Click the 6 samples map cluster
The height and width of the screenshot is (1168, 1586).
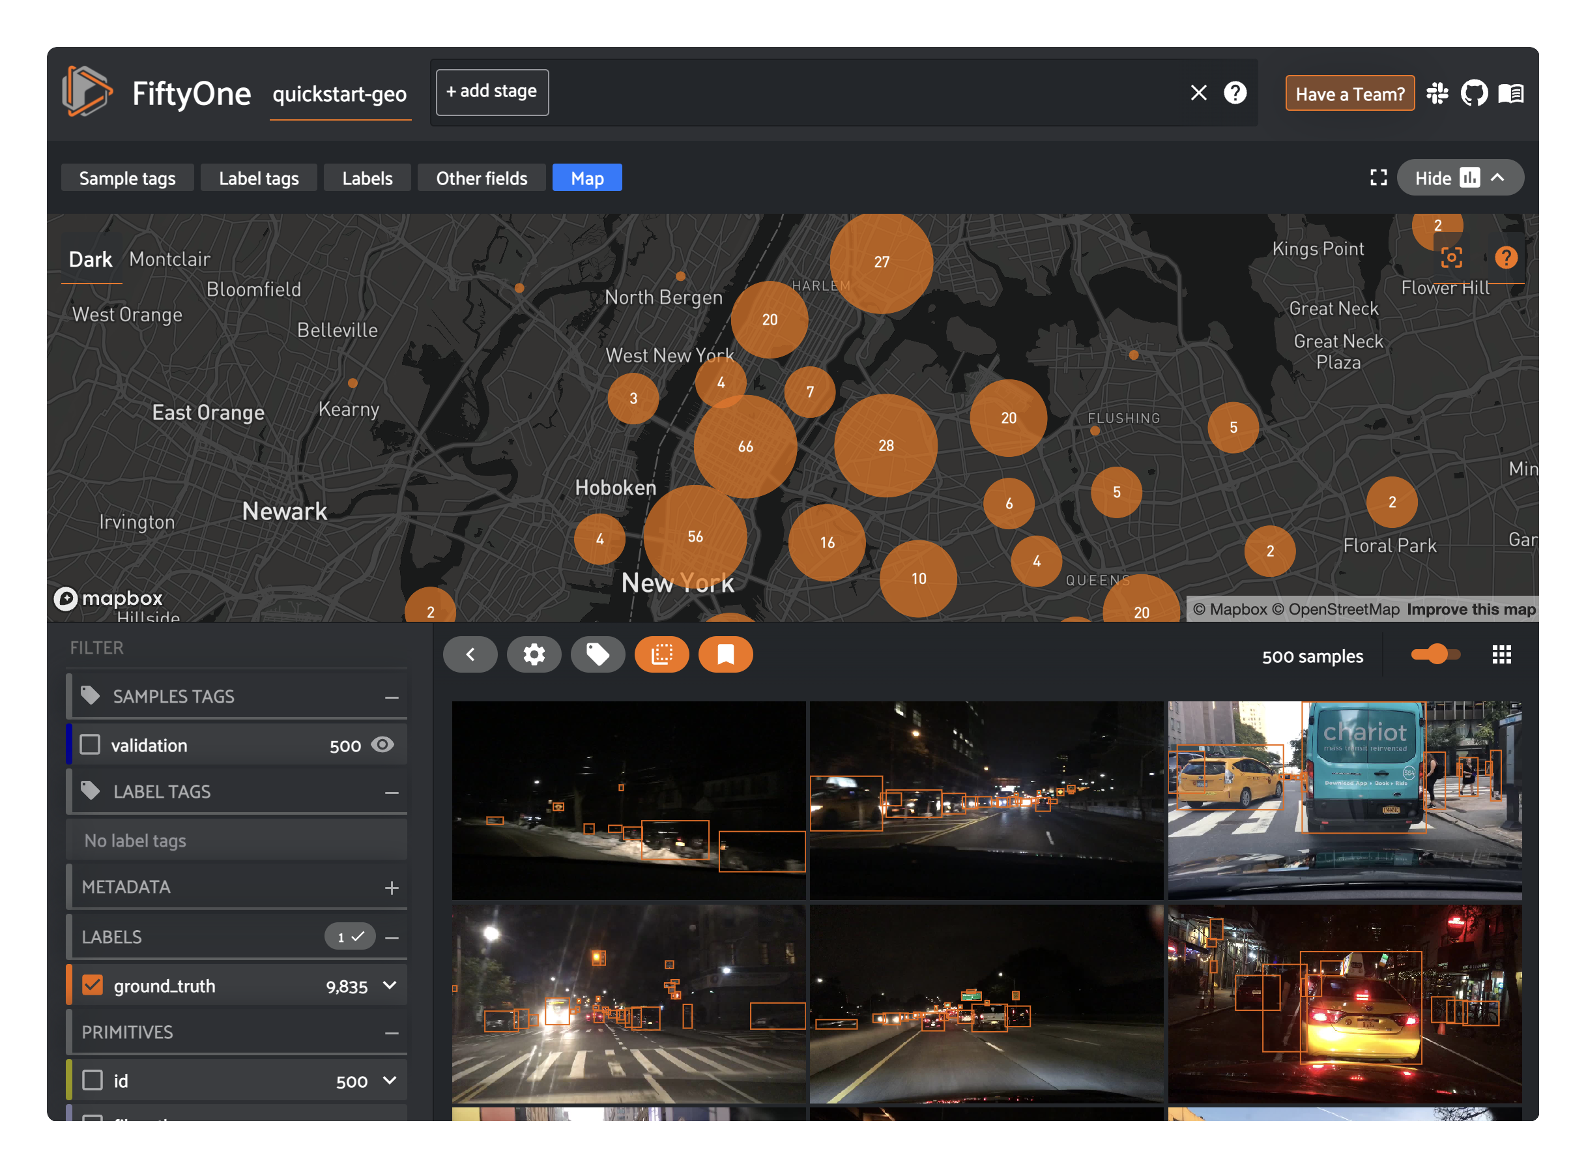[x=1009, y=503]
